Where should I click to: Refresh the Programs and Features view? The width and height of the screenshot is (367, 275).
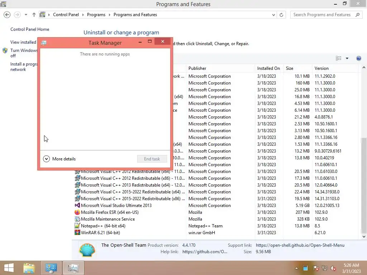click(281, 15)
